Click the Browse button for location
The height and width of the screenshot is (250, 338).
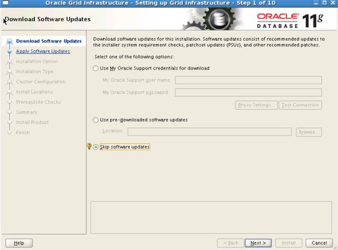[309, 132]
